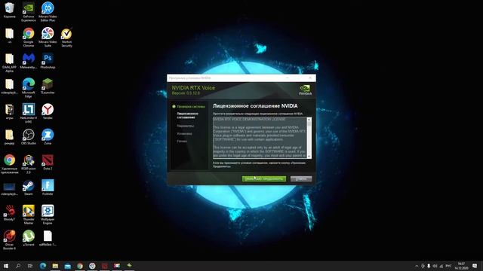483x271 pixels.
Task: Select the Dota 2 desktop icon
Action: [x=48, y=163]
